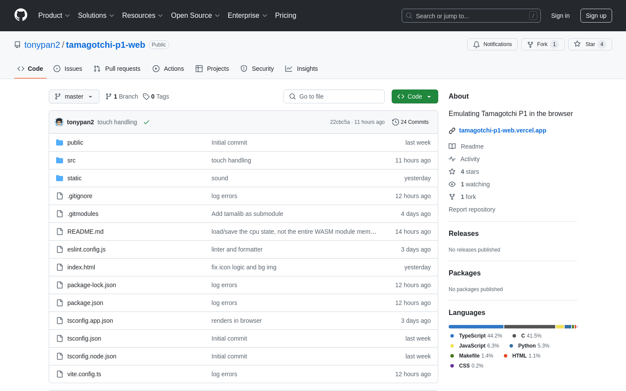Switch to the Security tab
The height and width of the screenshot is (391, 626).
click(257, 69)
